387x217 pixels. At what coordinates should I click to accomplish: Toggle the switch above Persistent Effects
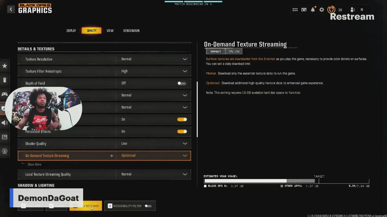[182, 119]
